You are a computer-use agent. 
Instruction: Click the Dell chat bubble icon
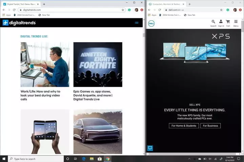[150, 148]
